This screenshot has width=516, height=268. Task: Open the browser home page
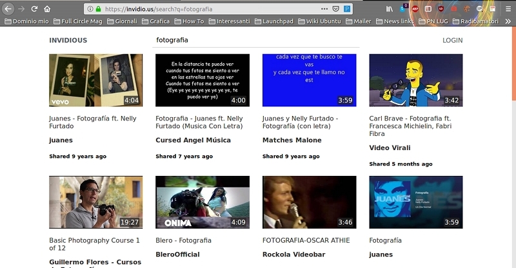(x=47, y=9)
